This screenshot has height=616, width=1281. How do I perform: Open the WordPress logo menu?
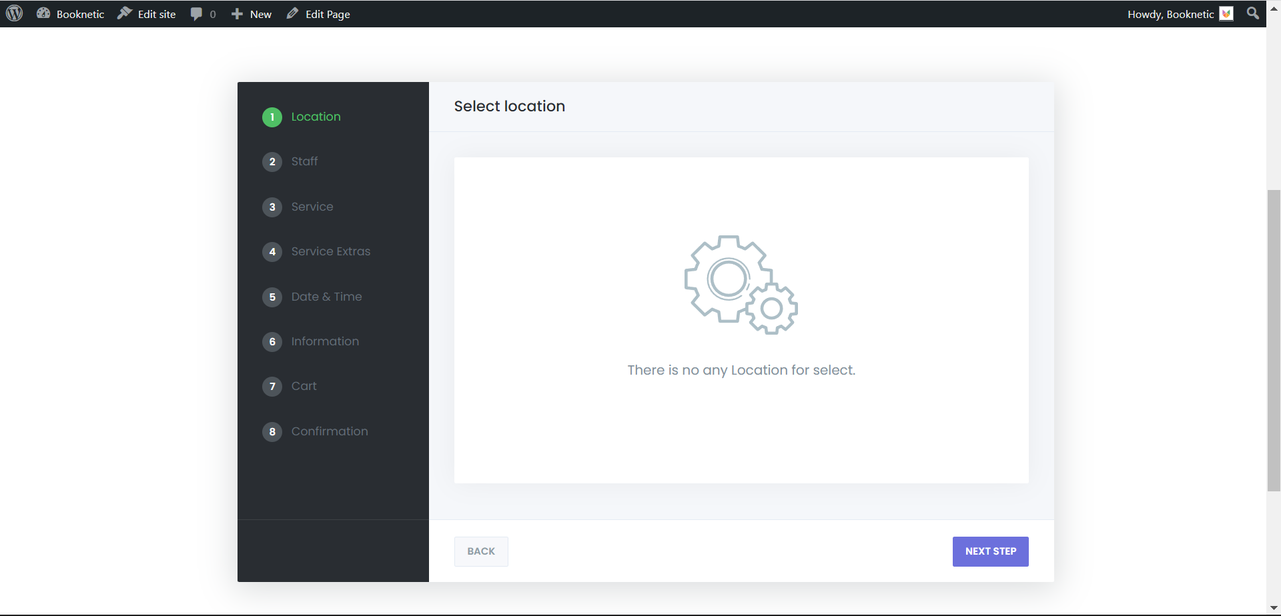[x=14, y=13]
